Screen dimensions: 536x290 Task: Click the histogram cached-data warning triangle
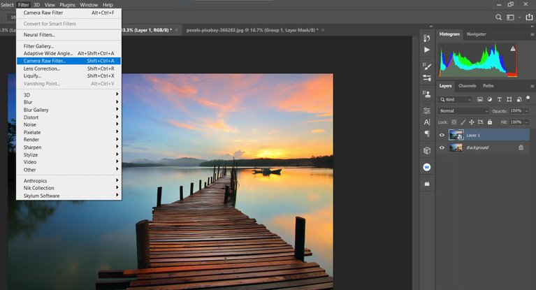(513, 48)
